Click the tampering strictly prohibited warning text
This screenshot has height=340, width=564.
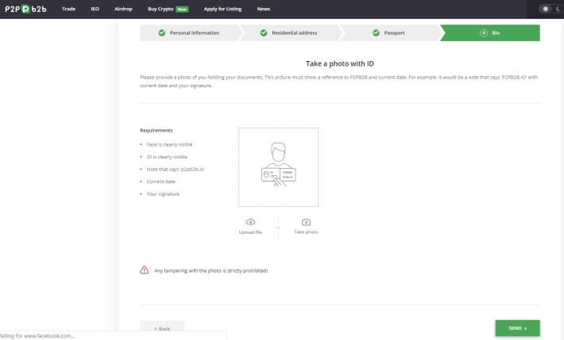click(x=211, y=271)
